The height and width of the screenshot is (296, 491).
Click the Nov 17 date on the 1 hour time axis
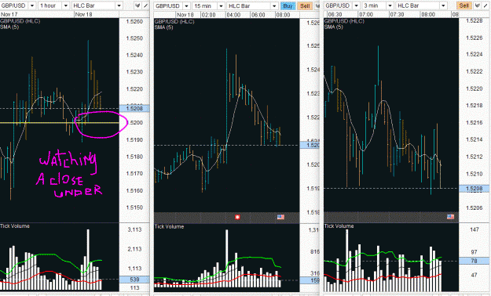[9, 14]
